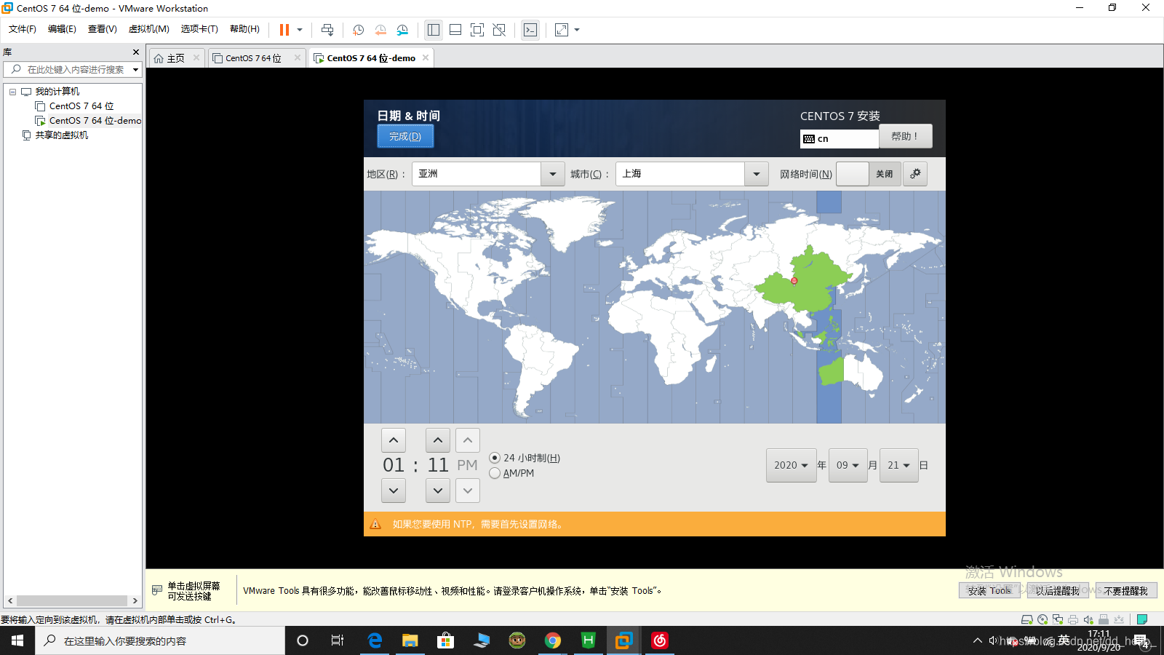
Task: Open the 选项卡(T) menu
Action: click(x=199, y=29)
